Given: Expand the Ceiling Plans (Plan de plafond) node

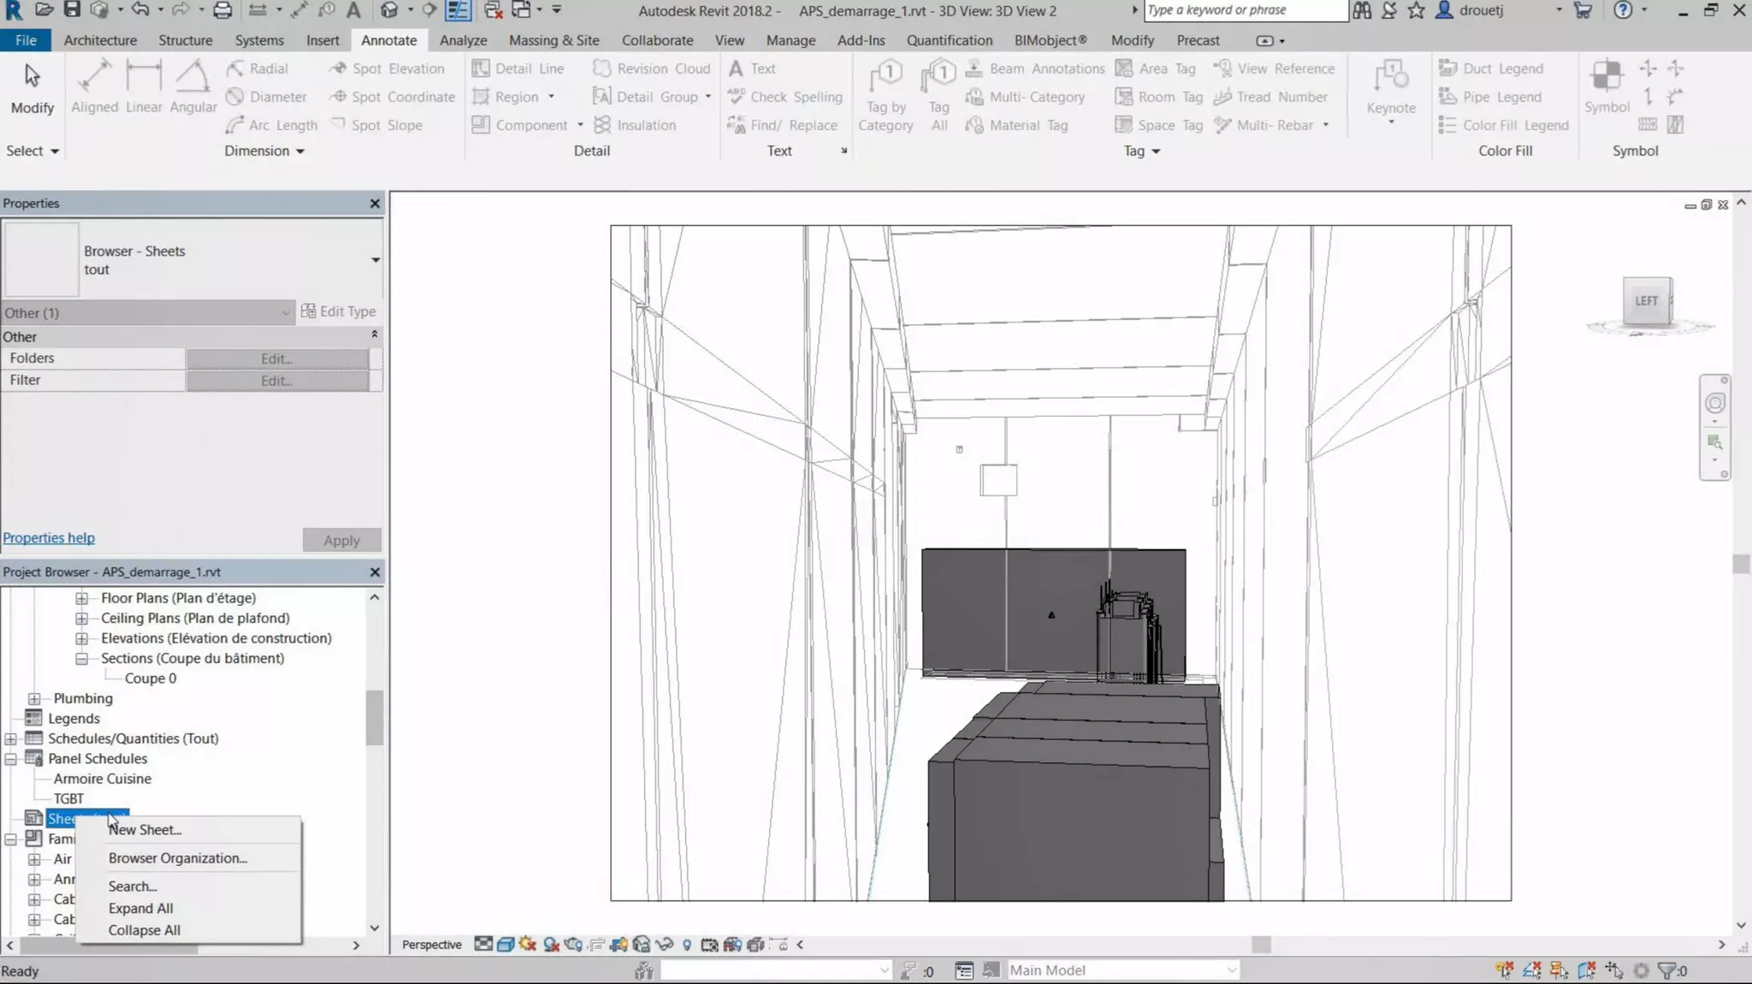Looking at the screenshot, I should (x=81, y=618).
